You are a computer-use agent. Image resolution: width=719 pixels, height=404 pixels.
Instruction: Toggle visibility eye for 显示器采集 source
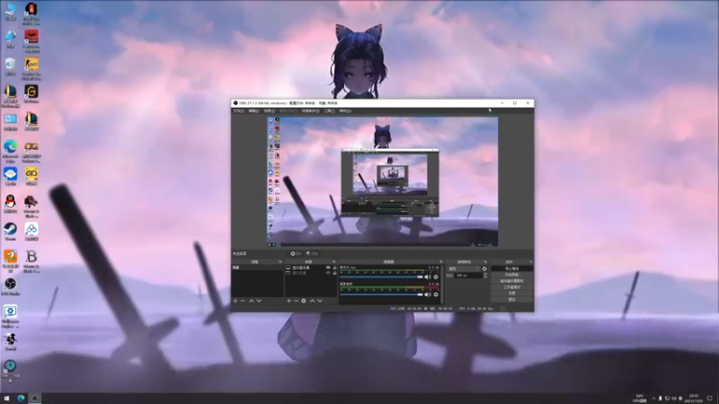(x=328, y=268)
